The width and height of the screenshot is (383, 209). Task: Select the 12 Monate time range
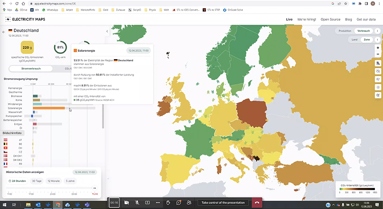54,181
